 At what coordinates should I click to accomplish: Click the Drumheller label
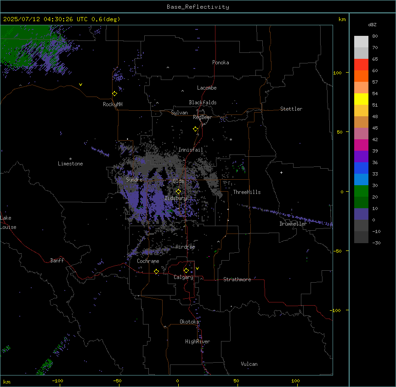click(x=293, y=224)
